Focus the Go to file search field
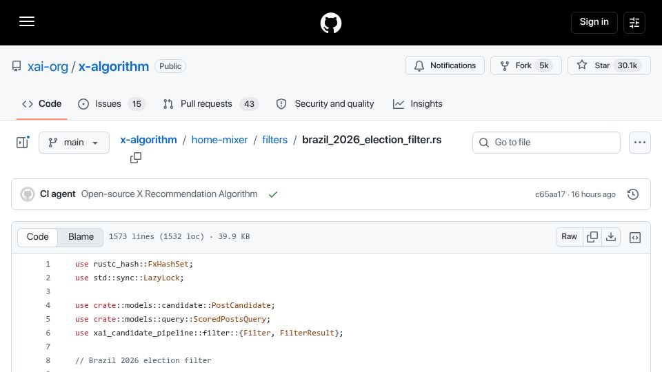 click(x=546, y=143)
